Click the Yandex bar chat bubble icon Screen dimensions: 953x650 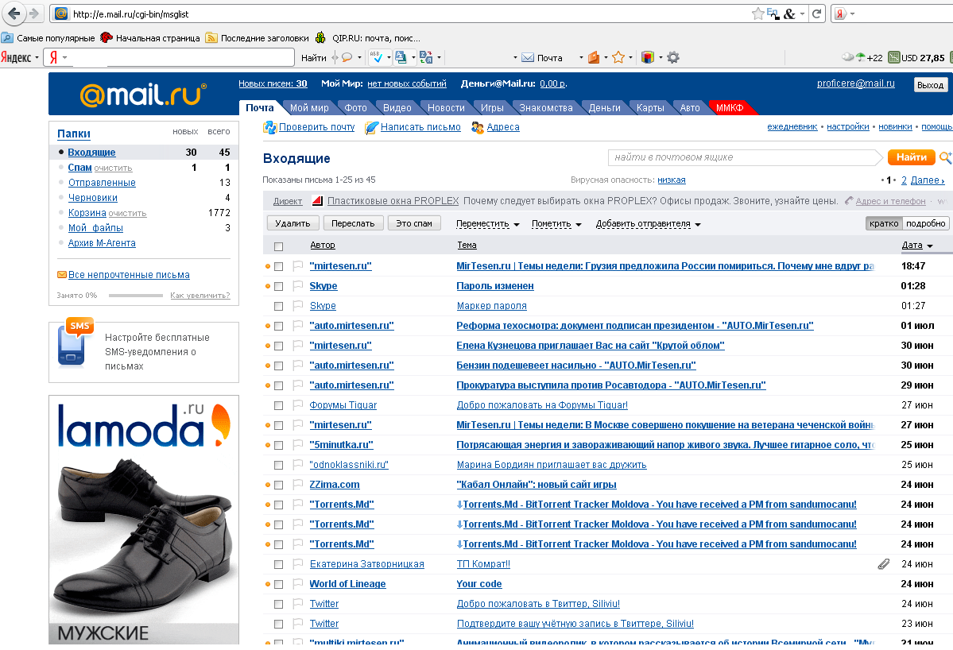[x=347, y=57]
